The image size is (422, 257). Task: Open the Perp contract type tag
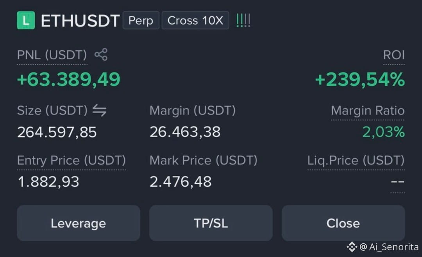click(141, 20)
